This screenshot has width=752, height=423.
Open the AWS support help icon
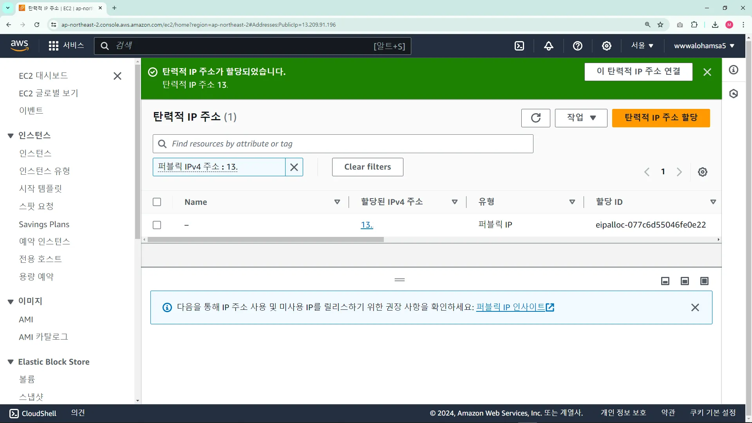coord(577,46)
